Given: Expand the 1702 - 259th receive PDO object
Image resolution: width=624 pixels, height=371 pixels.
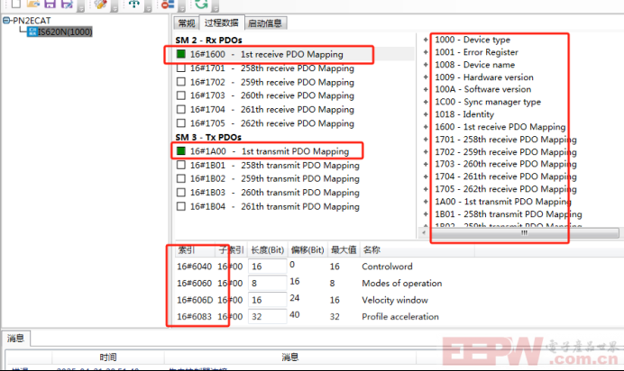Looking at the screenshot, I should click(x=426, y=152).
